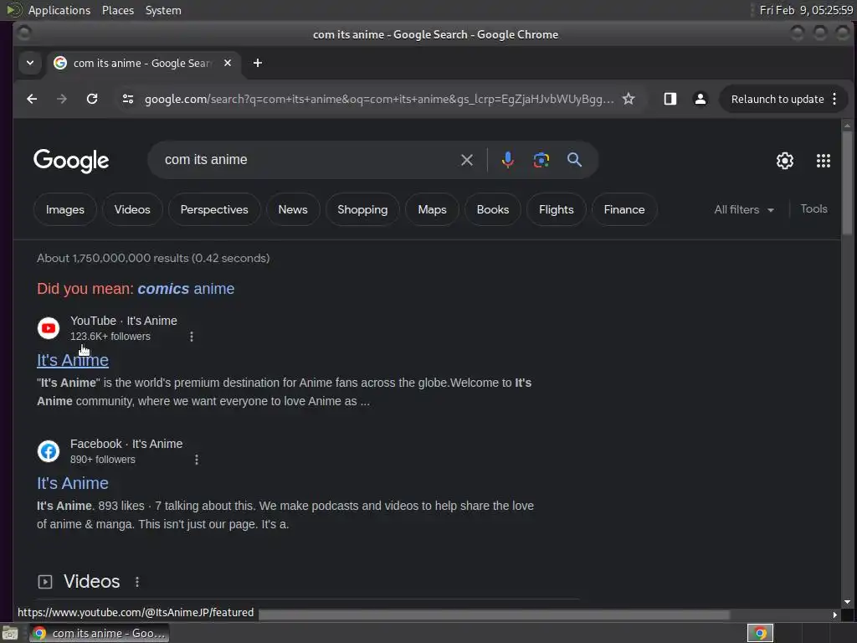
Task: Open the Places menu
Action: (x=118, y=10)
